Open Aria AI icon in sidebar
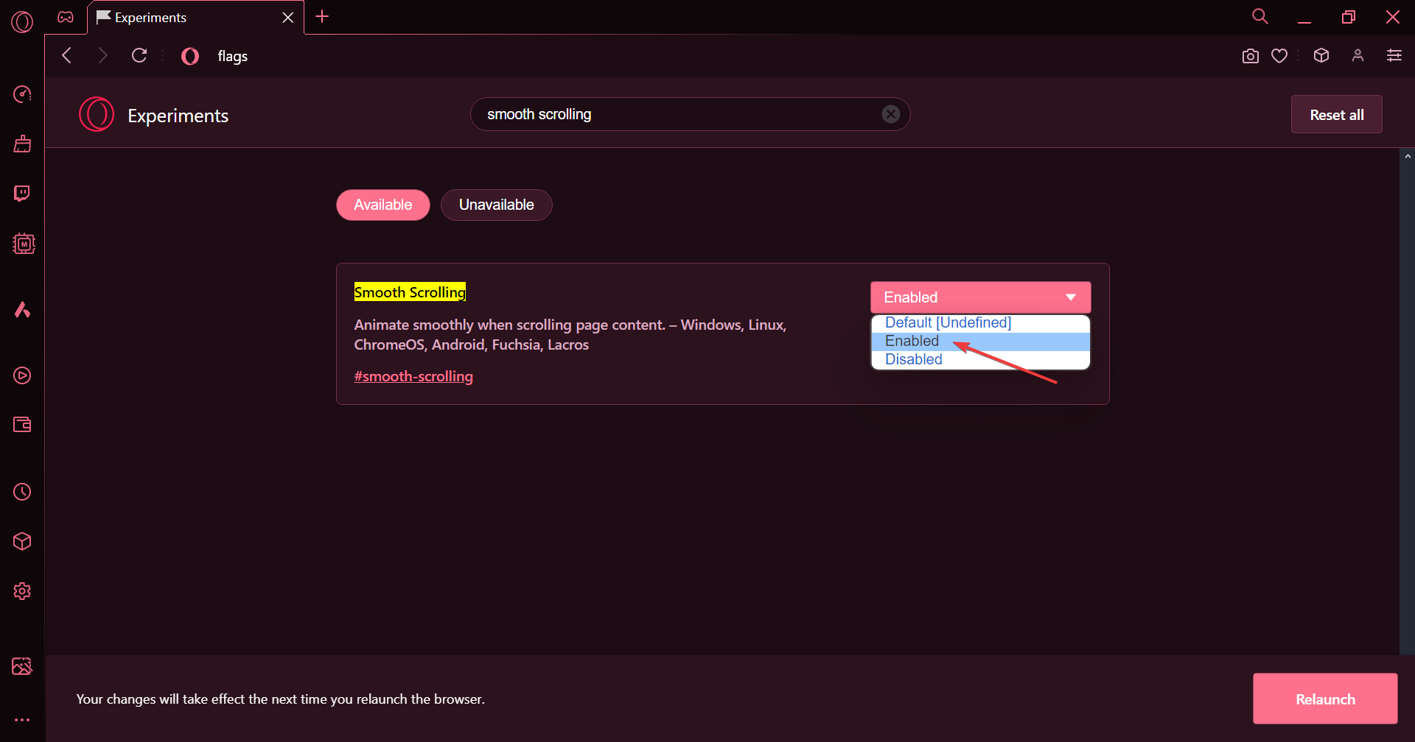1415x742 pixels. (22, 309)
